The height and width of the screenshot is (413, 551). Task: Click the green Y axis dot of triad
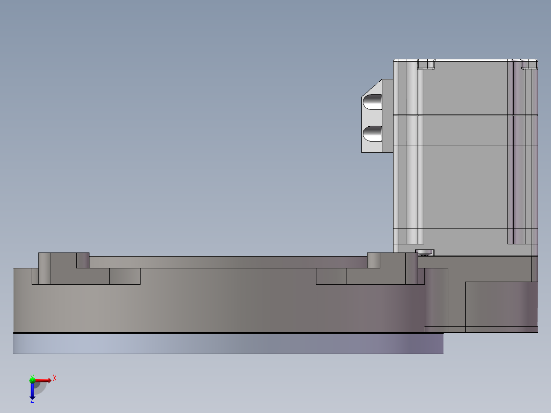(x=32, y=380)
